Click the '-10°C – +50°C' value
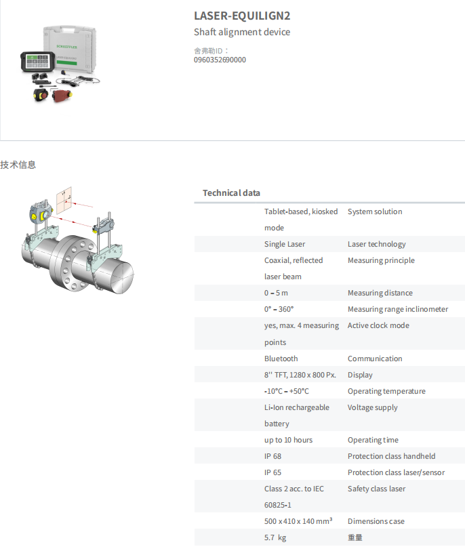The width and height of the screenshot is (465, 551). [287, 391]
